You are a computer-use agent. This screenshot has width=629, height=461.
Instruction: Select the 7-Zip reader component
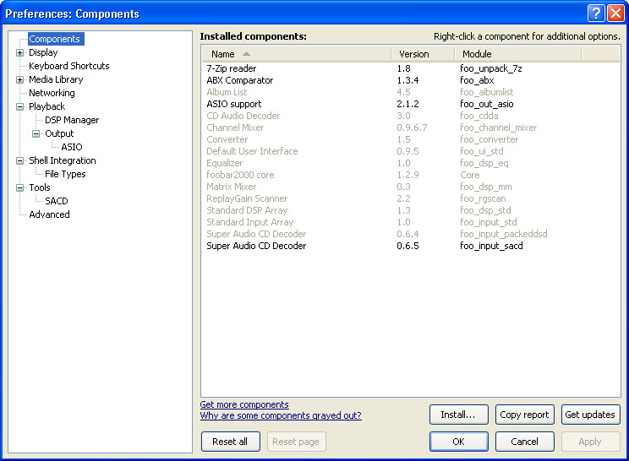tap(410, 68)
